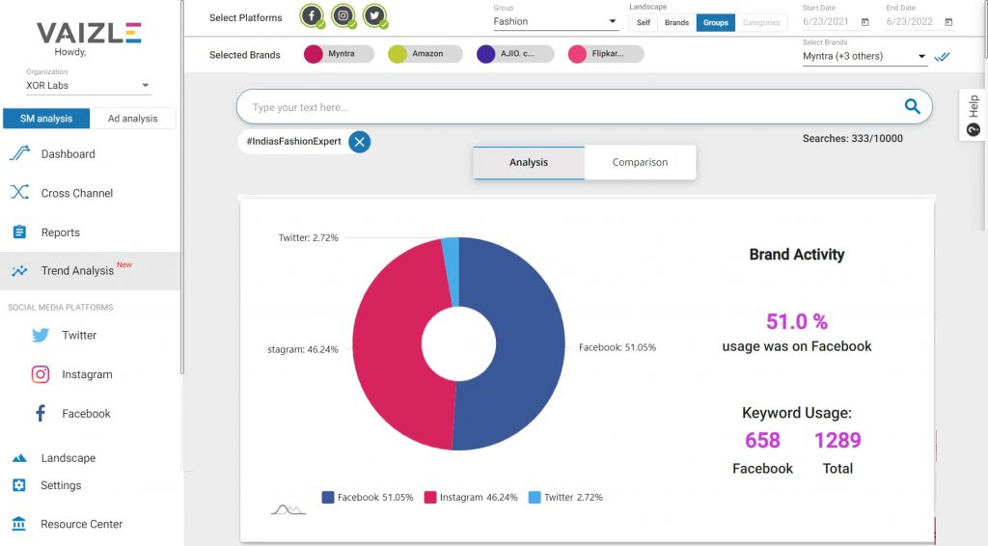The image size is (988, 546).
Task: Select the SM analysis tab
Action: tap(46, 119)
